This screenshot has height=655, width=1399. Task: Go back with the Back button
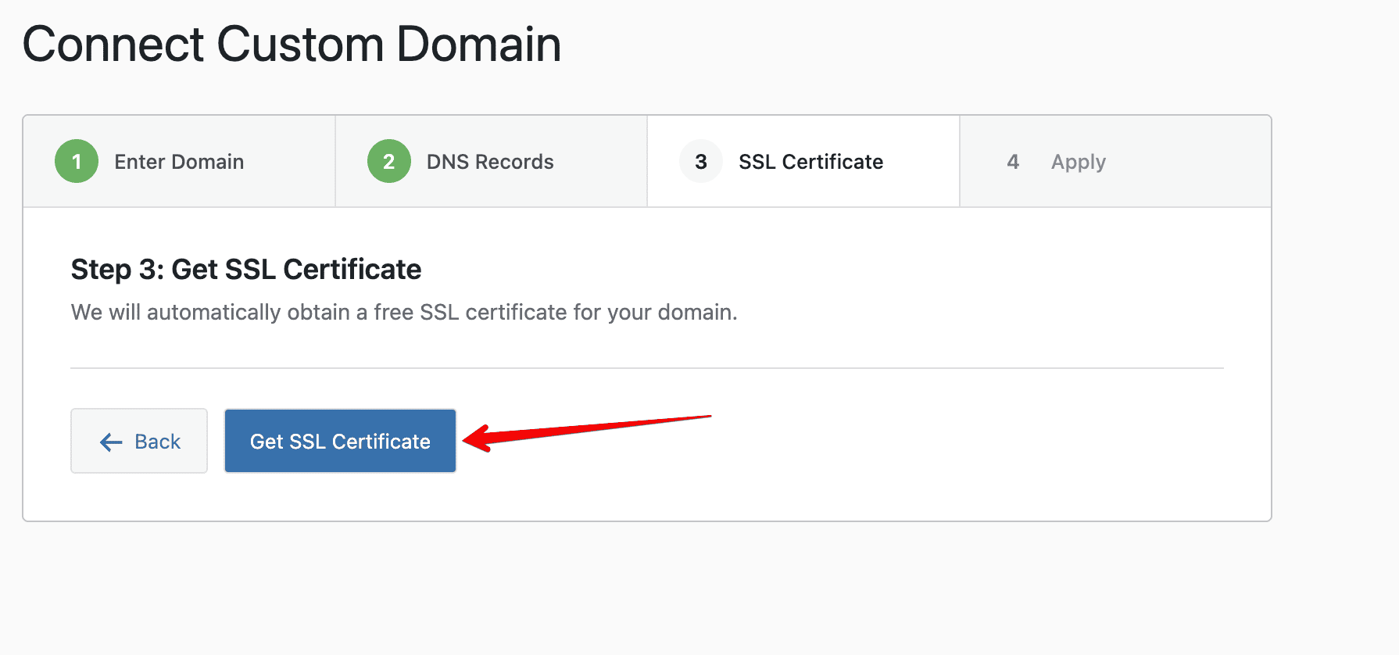click(139, 441)
